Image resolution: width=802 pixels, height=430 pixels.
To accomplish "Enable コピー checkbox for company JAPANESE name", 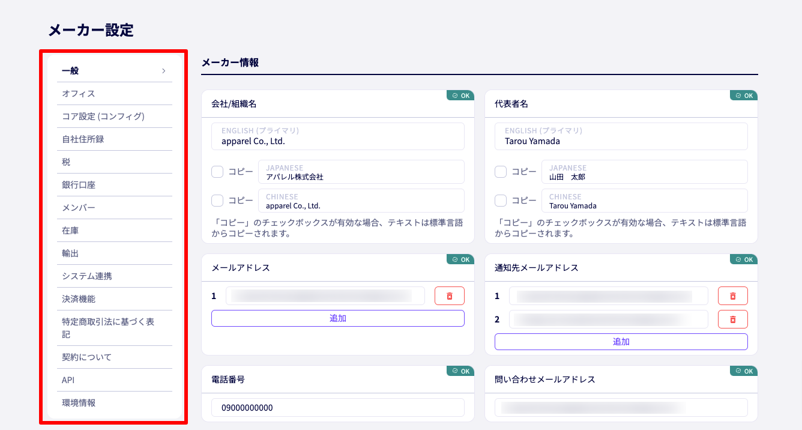I will pos(217,172).
